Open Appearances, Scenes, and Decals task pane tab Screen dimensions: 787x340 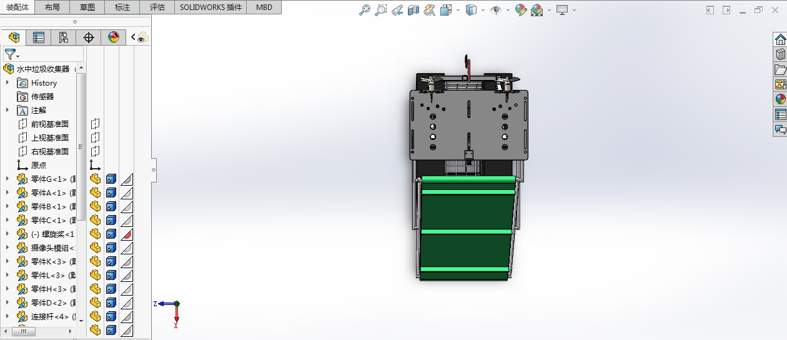[780, 99]
